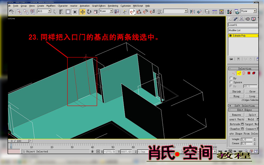Click the Render Scene teapot icon

[237, 12]
